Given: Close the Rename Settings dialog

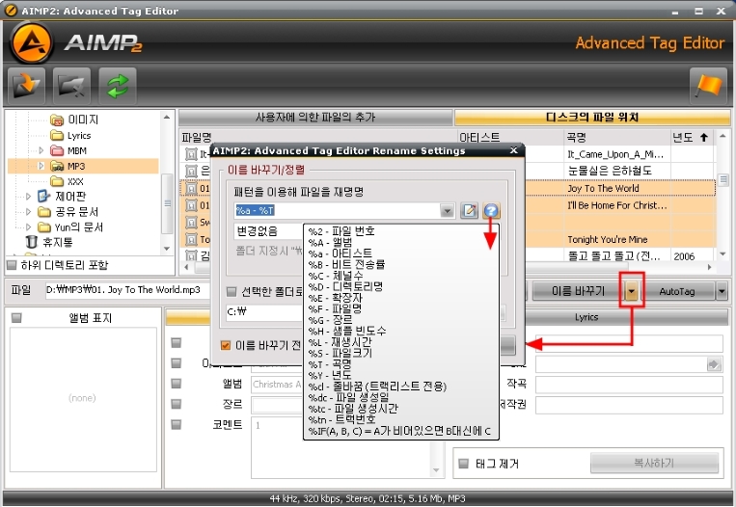Looking at the screenshot, I should tap(514, 150).
